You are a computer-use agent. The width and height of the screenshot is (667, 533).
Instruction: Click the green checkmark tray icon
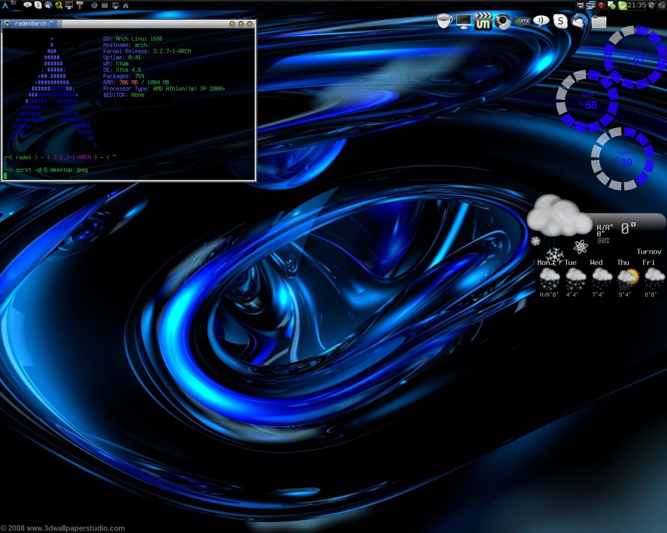pyautogui.click(x=622, y=5)
